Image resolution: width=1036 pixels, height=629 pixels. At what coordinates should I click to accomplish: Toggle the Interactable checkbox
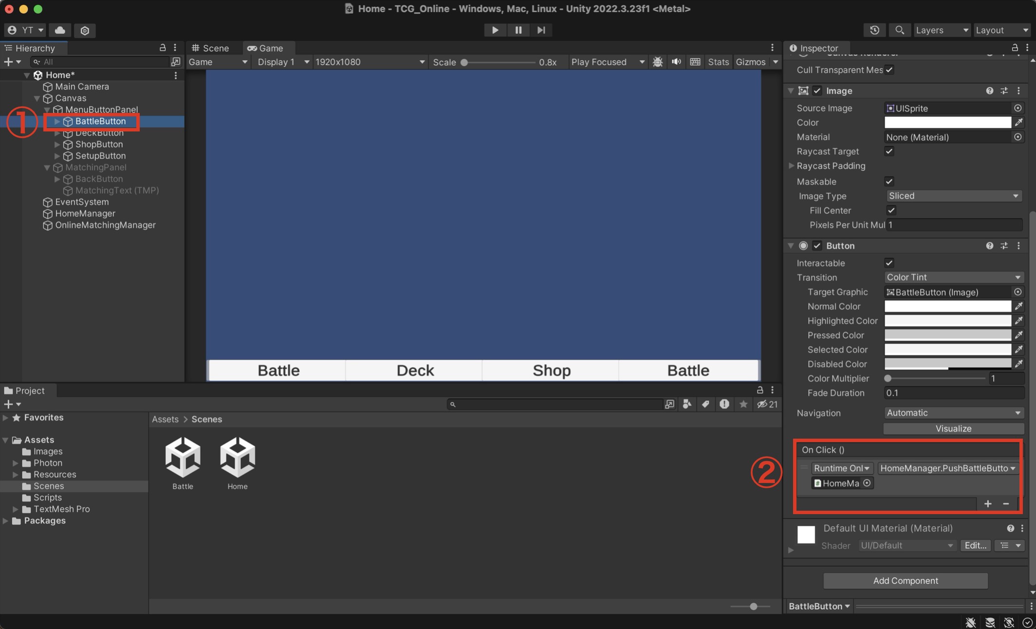click(889, 263)
